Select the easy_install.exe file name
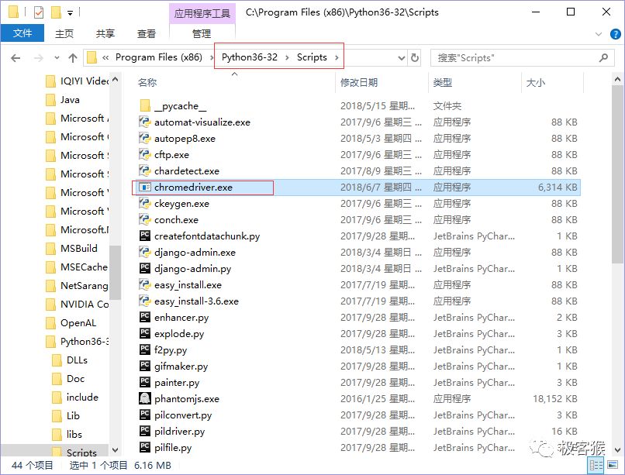 pos(188,285)
